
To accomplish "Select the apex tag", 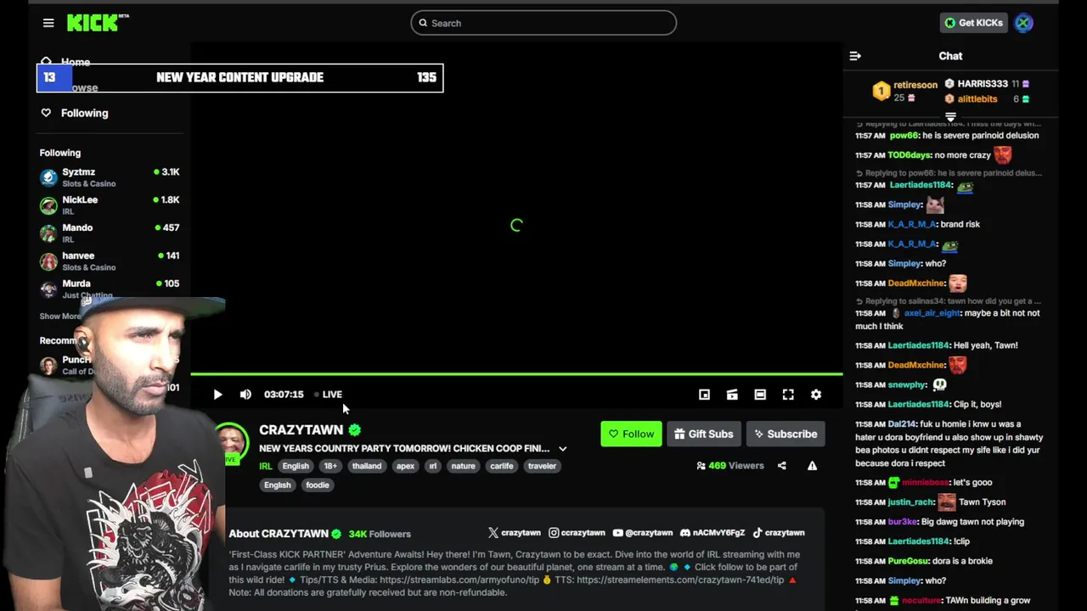I will pos(406,466).
